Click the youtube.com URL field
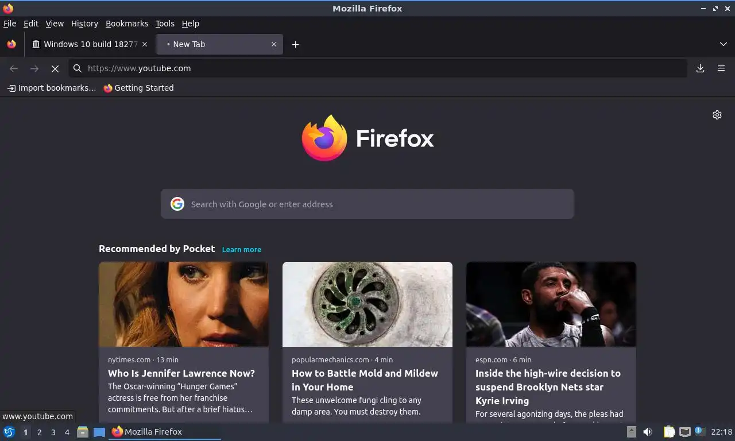 378,68
